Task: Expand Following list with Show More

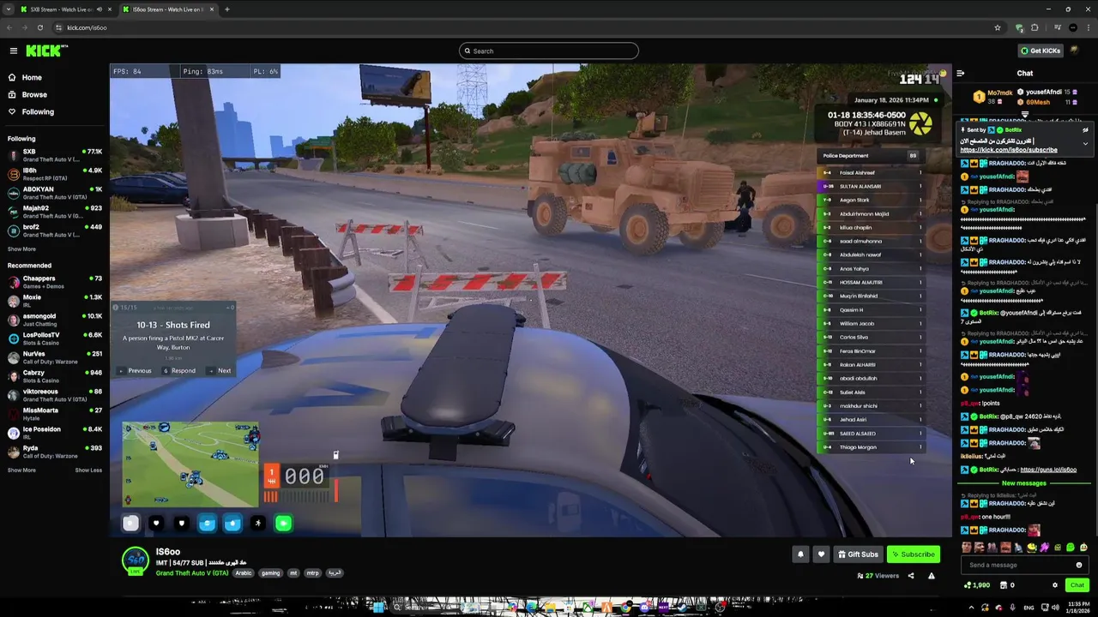Action: (x=21, y=249)
